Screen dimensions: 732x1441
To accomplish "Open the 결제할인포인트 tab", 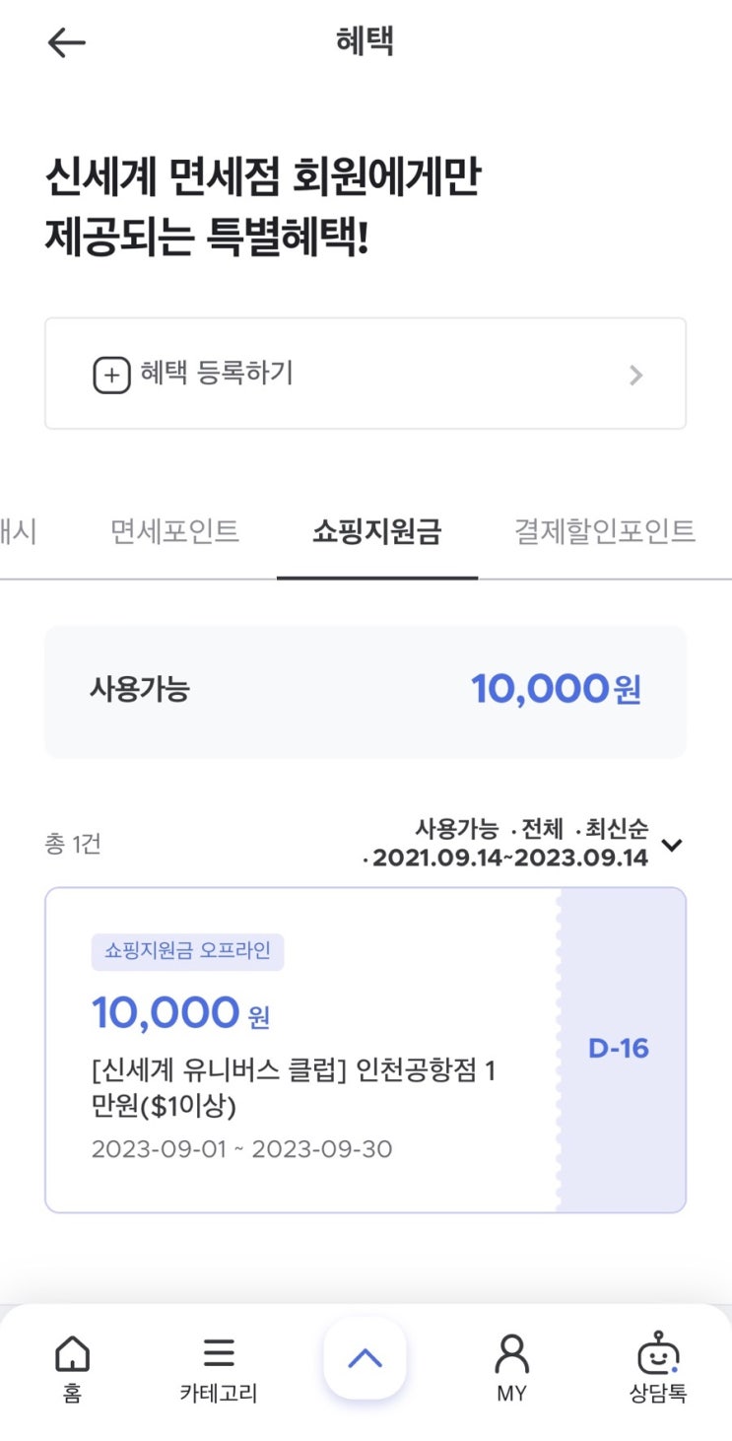I will coord(605,531).
